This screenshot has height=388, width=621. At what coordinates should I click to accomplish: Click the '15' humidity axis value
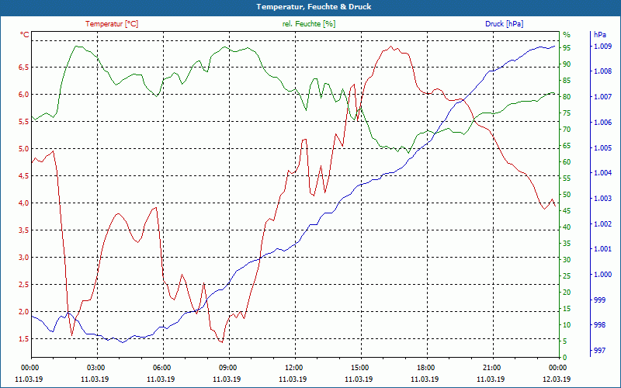(x=567, y=309)
